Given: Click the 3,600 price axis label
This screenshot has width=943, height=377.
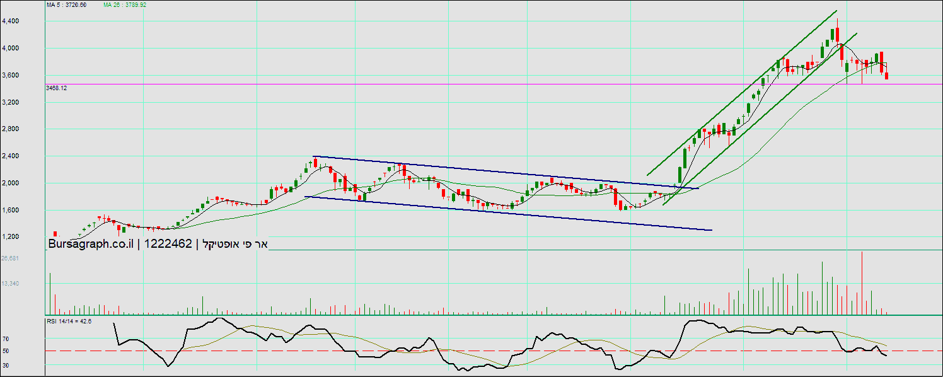Looking at the screenshot, I should click(x=11, y=75).
